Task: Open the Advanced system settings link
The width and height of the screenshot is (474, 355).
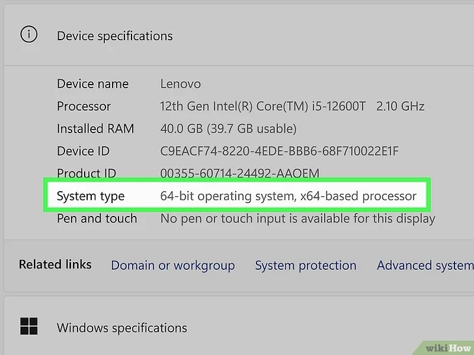Action: point(425,265)
